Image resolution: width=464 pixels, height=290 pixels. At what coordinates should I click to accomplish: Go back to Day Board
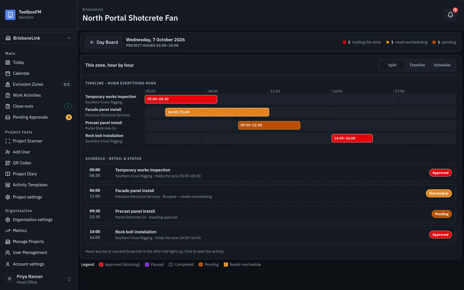coord(104,42)
